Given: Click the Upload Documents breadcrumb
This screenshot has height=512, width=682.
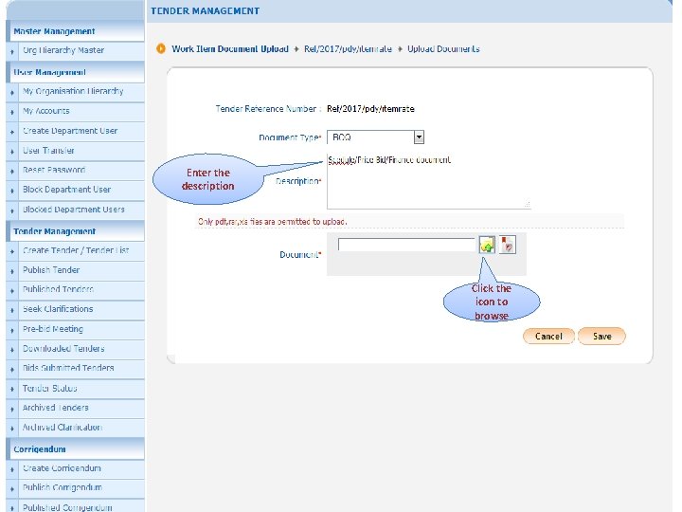Looking at the screenshot, I should coord(443,48).
